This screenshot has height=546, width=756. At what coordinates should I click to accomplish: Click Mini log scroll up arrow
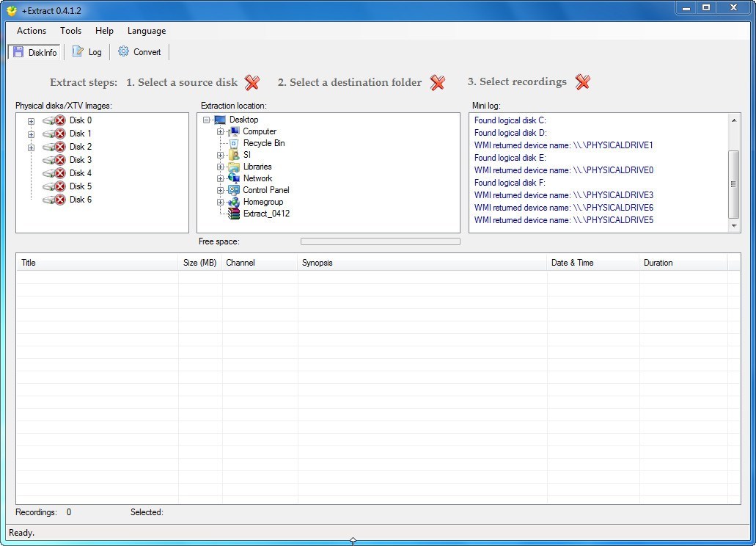(734, 120)
